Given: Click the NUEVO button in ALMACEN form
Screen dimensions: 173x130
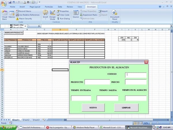Looking at the screenshot, I should click(93, 107).
